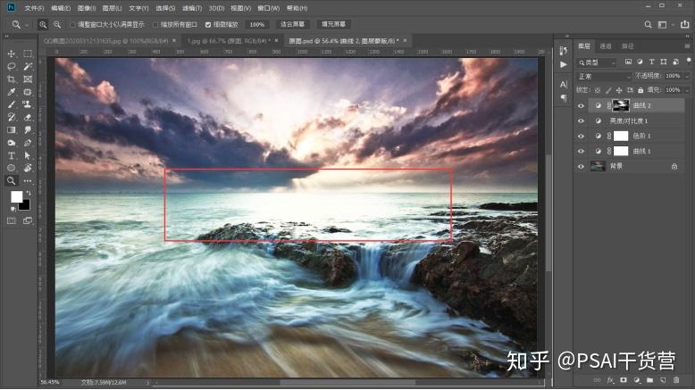Viewport: 695px width, 390px height.
Task: Toggle visibility of 曲线 2 layer
Action: point(581,106)
